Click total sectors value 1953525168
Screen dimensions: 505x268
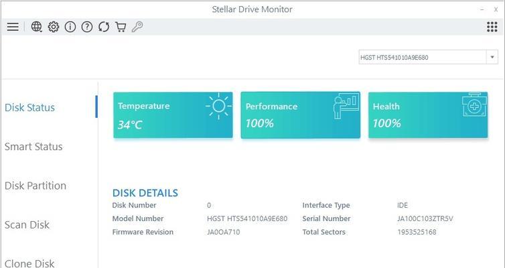click(x=417, y=232)
